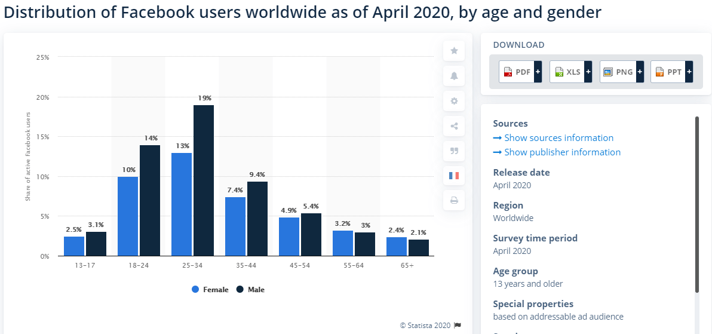The height and width of the screenshot is (334, 712).
Task: Click the 10% female bar for 18-24
Action: point(128,216)
